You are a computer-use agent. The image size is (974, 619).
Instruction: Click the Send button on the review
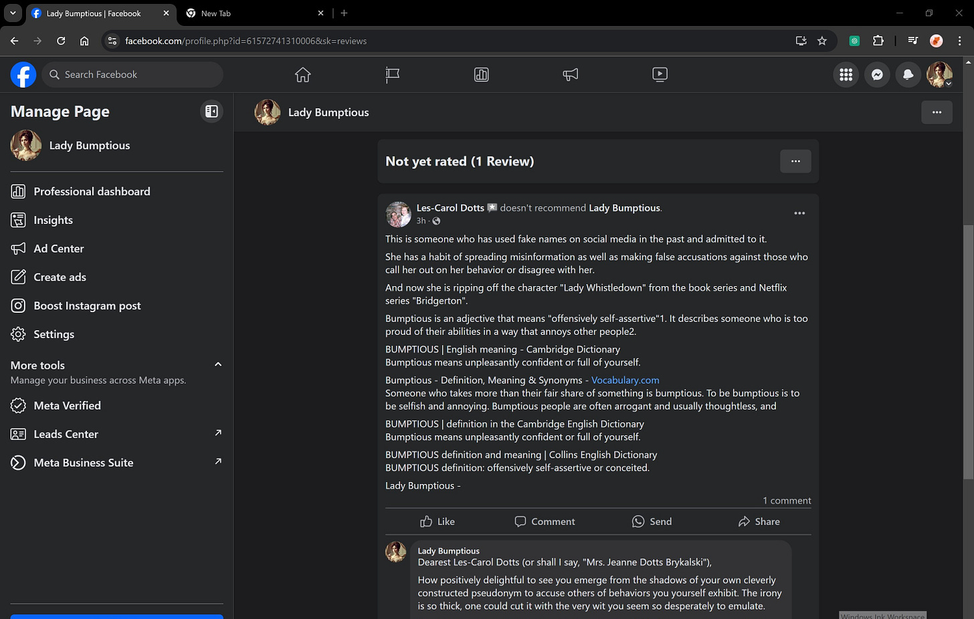pyautogui.click(x=652, y=521)
